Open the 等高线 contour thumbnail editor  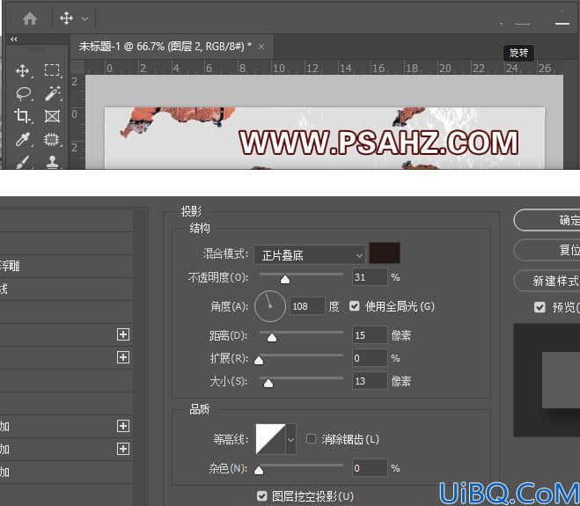[270, 439]
